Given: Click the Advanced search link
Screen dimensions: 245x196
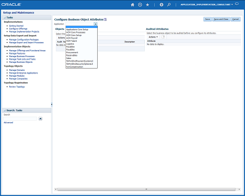Looking at the screenshot, I should [x=8, y=122].
